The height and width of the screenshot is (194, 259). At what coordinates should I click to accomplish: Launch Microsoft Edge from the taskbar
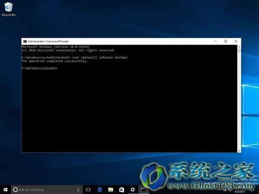point(99,190)
